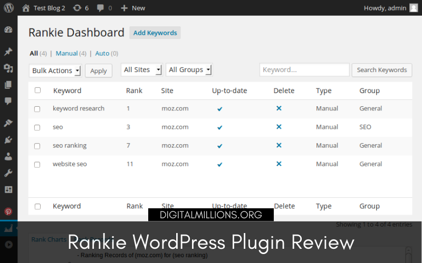Viewport: 422px width, 263px height.
Task: Click the SEO group cell
Action: (365, 127)
